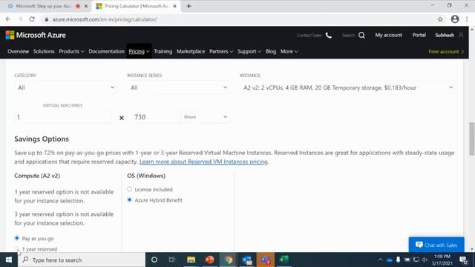Image resolution: width=475 pixels, height=267 pixels.
Task: Click the Windows taskbar search box
Action: (x=82, y=260)
